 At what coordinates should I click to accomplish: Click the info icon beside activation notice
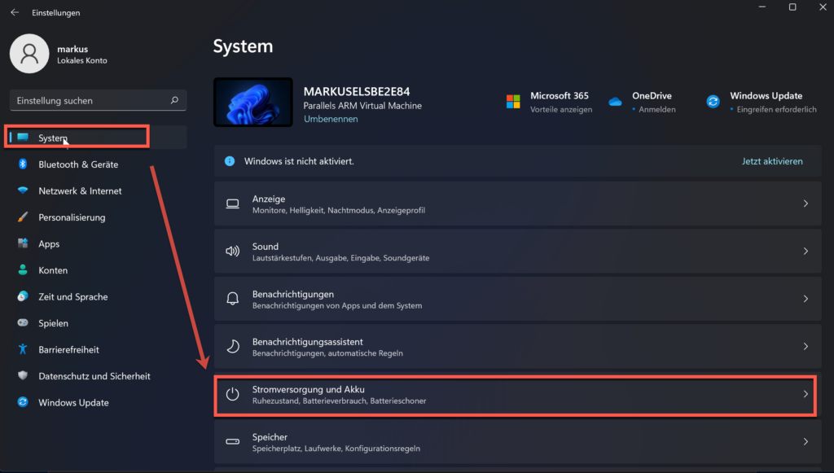tap(230, 161)
